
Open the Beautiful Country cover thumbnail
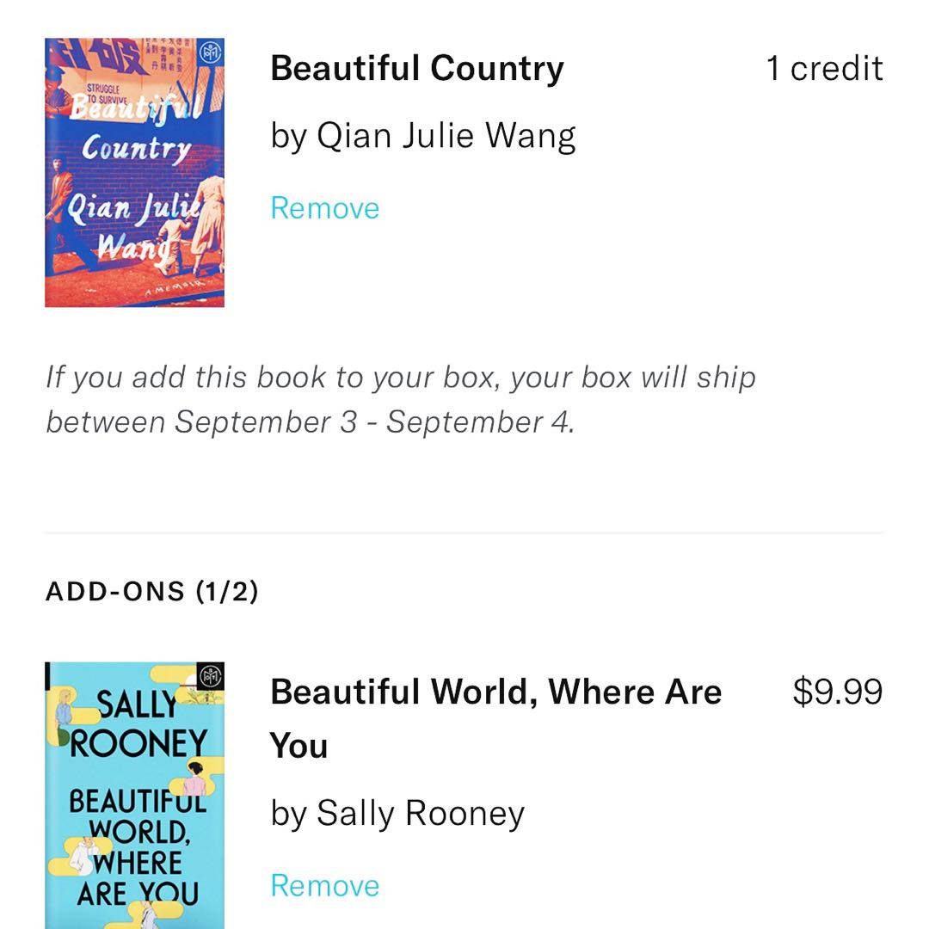(134, 172)
